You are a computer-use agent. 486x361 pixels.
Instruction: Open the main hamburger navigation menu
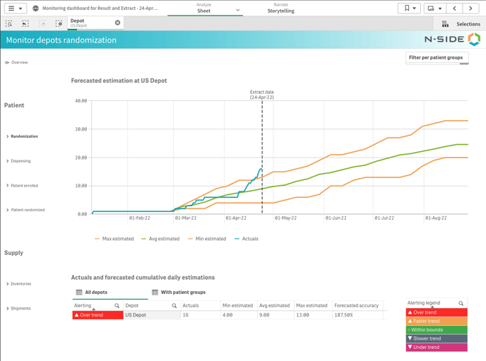(14, 8)
